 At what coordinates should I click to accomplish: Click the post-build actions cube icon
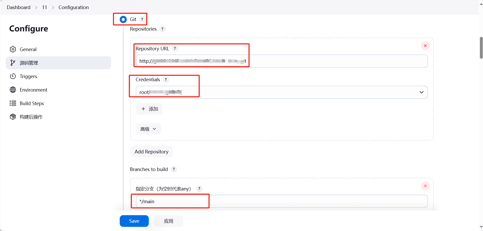tap(13, 117)
